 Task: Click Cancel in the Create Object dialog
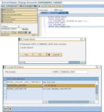click(54, 55)
